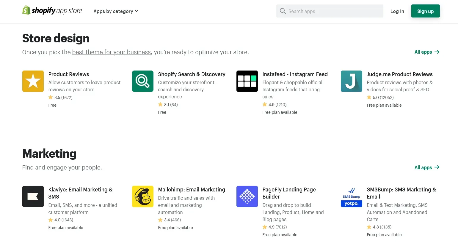
Task: Open the Apps by category dropdown
Action: click(113, 11)
